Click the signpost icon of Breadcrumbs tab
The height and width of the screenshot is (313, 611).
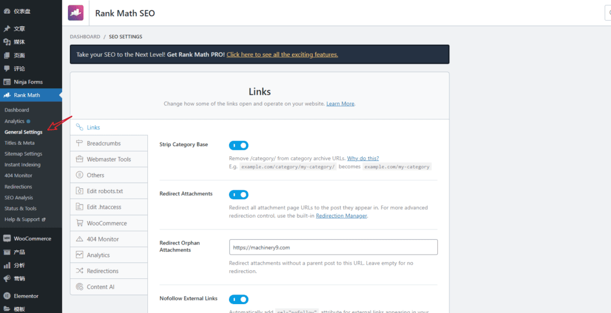[x=79, y=143]
